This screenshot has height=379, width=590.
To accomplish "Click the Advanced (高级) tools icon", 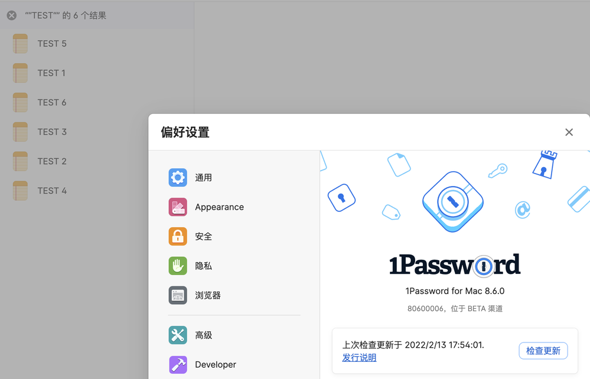I will 178,335.
